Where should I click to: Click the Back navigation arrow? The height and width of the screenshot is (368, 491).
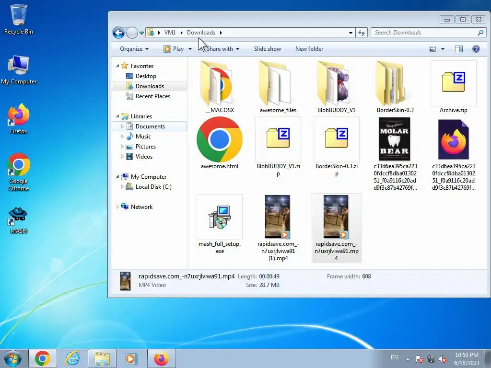[118, 33]
